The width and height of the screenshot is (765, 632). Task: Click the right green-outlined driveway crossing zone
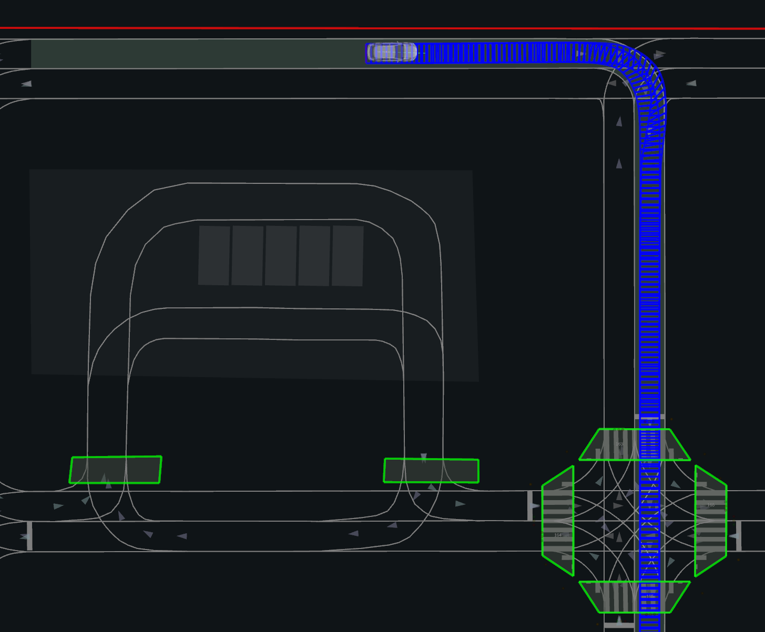(x=431, y=471)
